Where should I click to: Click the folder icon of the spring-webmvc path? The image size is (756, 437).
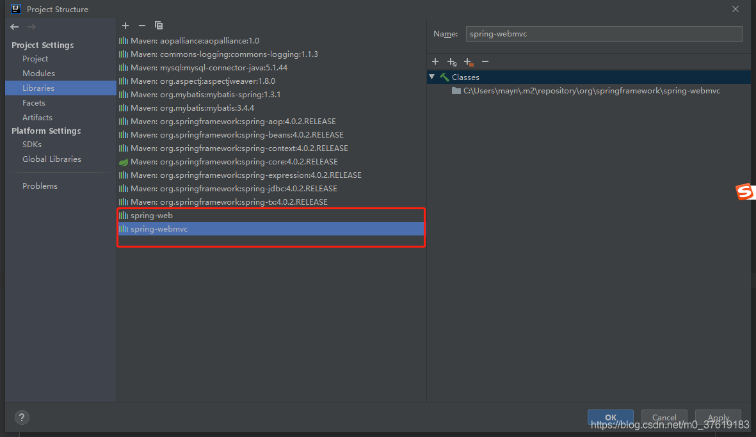(456, 91)
